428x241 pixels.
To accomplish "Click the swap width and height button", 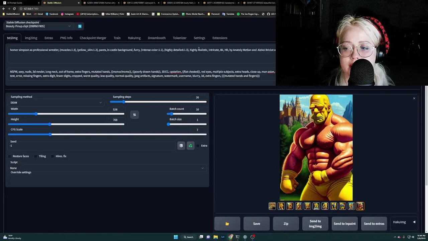I will (x=134, y=115).
